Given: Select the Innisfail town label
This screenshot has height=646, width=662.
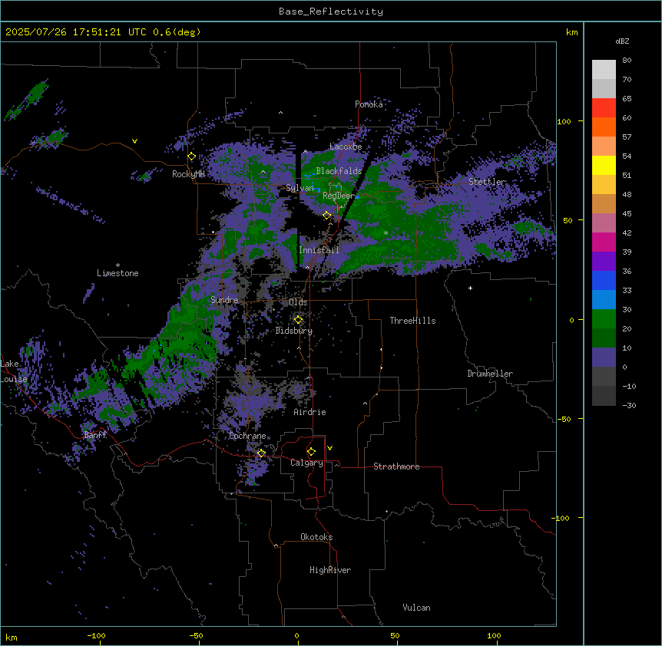Looking at the screenshot, I should [319, 250].
